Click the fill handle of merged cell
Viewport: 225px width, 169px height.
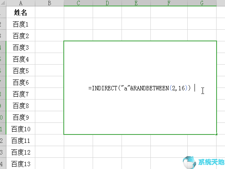217,134
